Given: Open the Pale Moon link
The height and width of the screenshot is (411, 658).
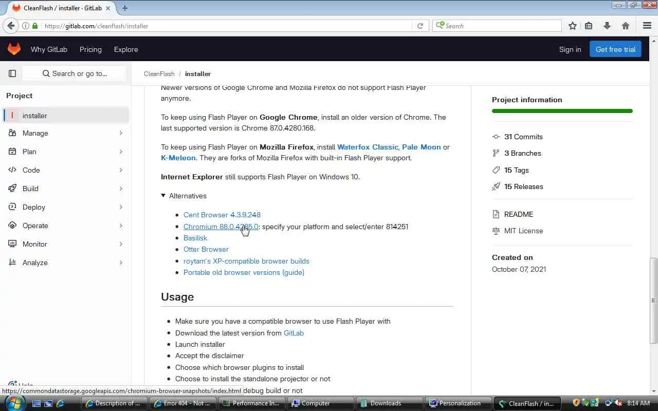Looking at the screenshot, I should 422,147.
